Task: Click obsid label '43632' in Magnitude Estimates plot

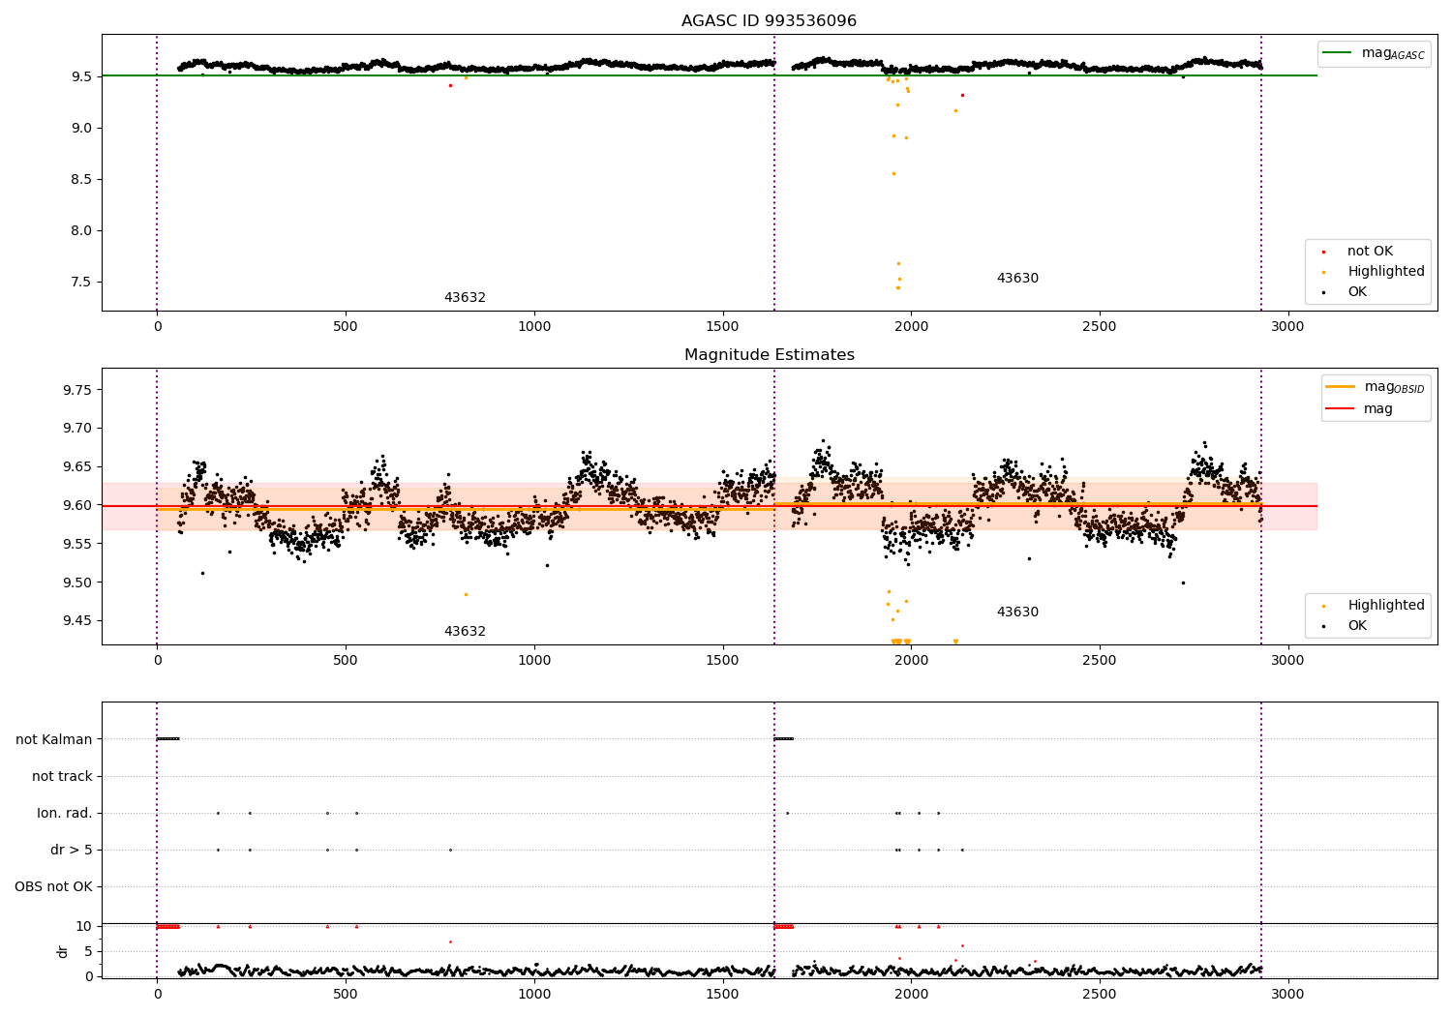Action: tap(465, 632)
